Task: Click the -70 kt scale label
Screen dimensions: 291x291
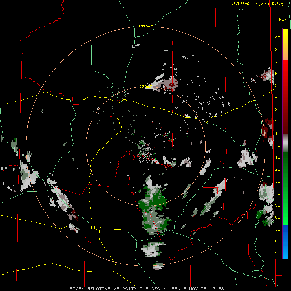Action: coord(276,229)
